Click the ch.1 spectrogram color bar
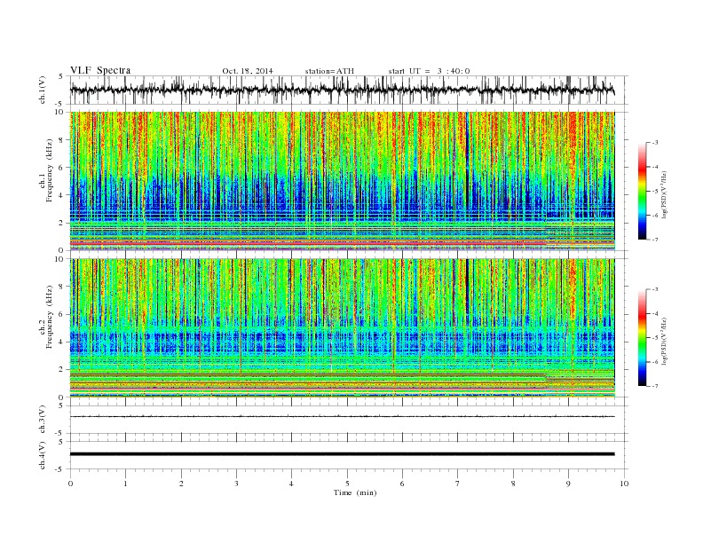 643,191
